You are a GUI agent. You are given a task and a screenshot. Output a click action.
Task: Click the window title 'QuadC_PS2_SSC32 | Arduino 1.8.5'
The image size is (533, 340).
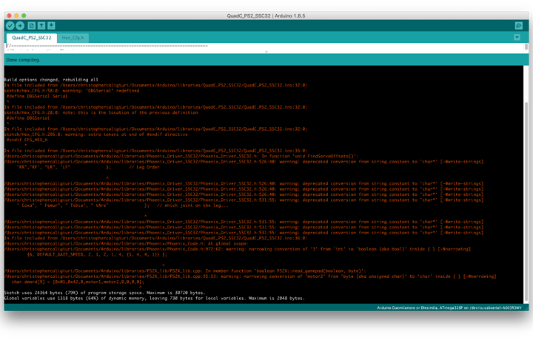coord(266,16)
